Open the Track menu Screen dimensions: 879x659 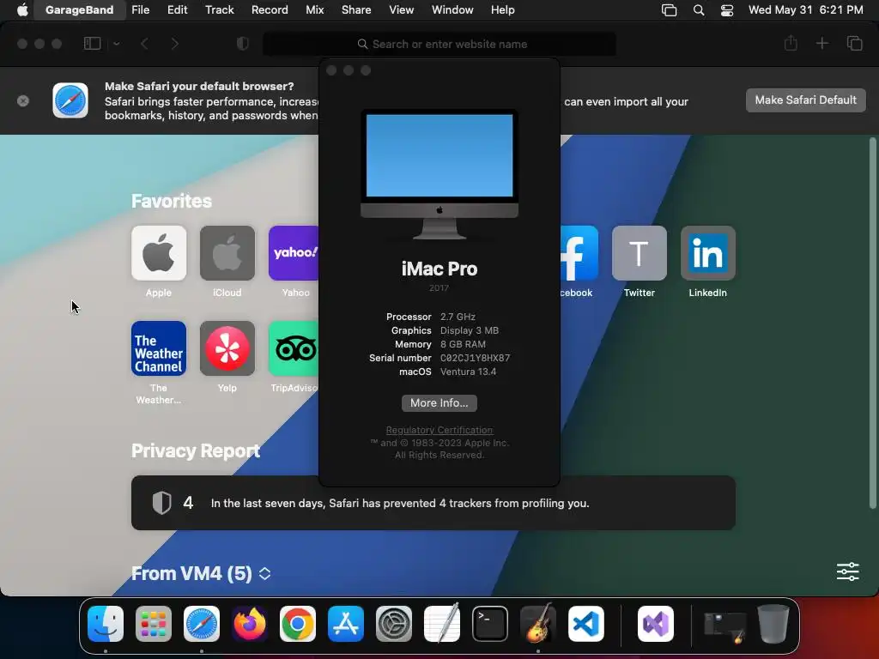pos(219,9)
